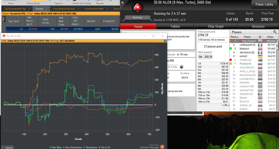Open the Chip Graph tab
Screen dimensions: 279x149
(x=216, y=26)
